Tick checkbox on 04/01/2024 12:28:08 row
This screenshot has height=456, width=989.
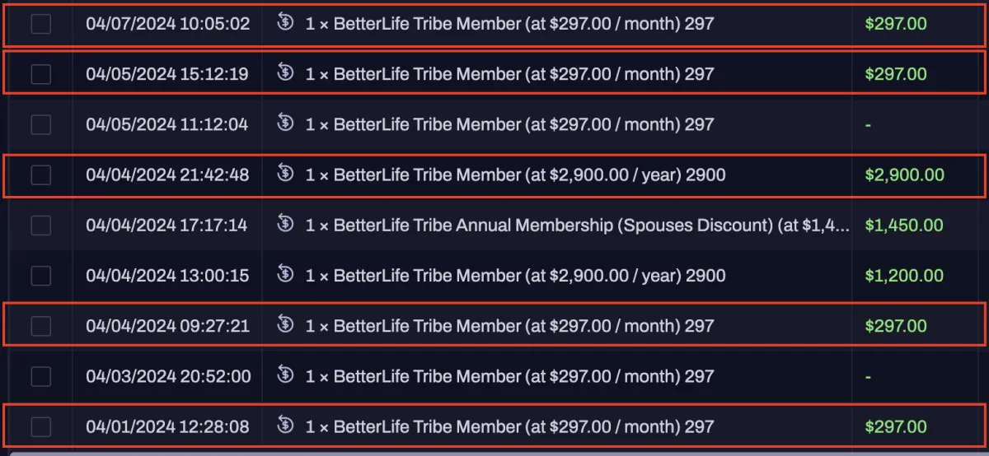[40, 427]
